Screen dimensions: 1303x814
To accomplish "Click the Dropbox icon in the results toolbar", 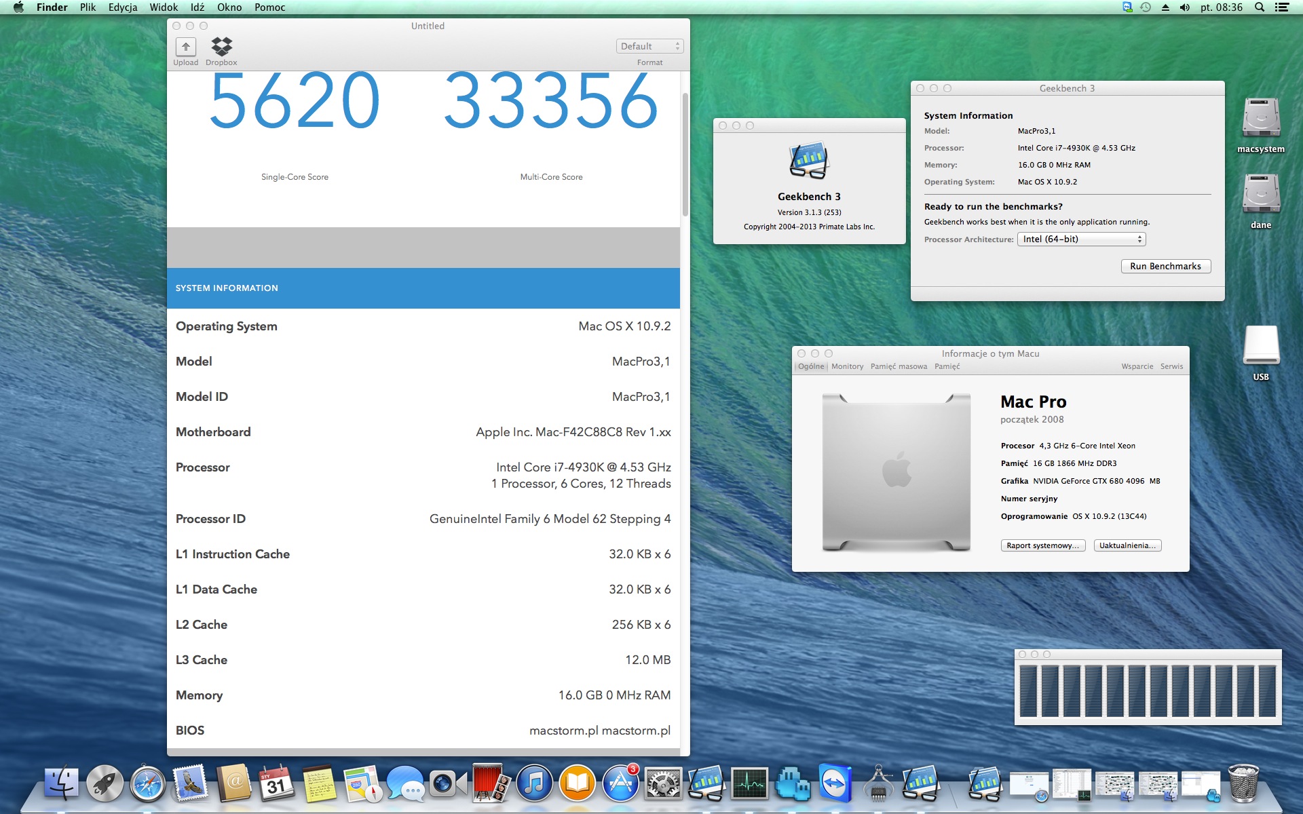I will click(221, 47).
